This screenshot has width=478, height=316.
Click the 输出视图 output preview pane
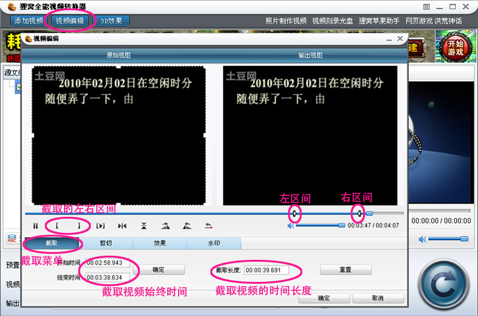pos(310,135)
